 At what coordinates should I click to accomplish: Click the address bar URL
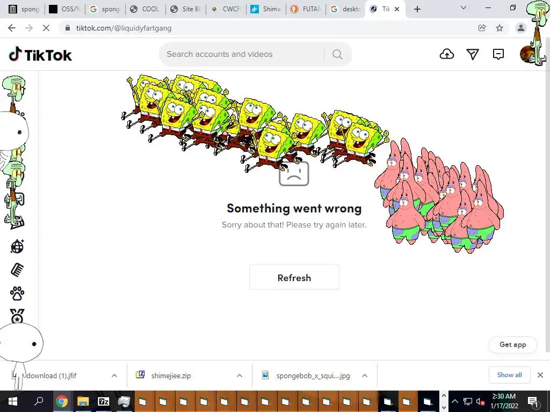point(124,28)
